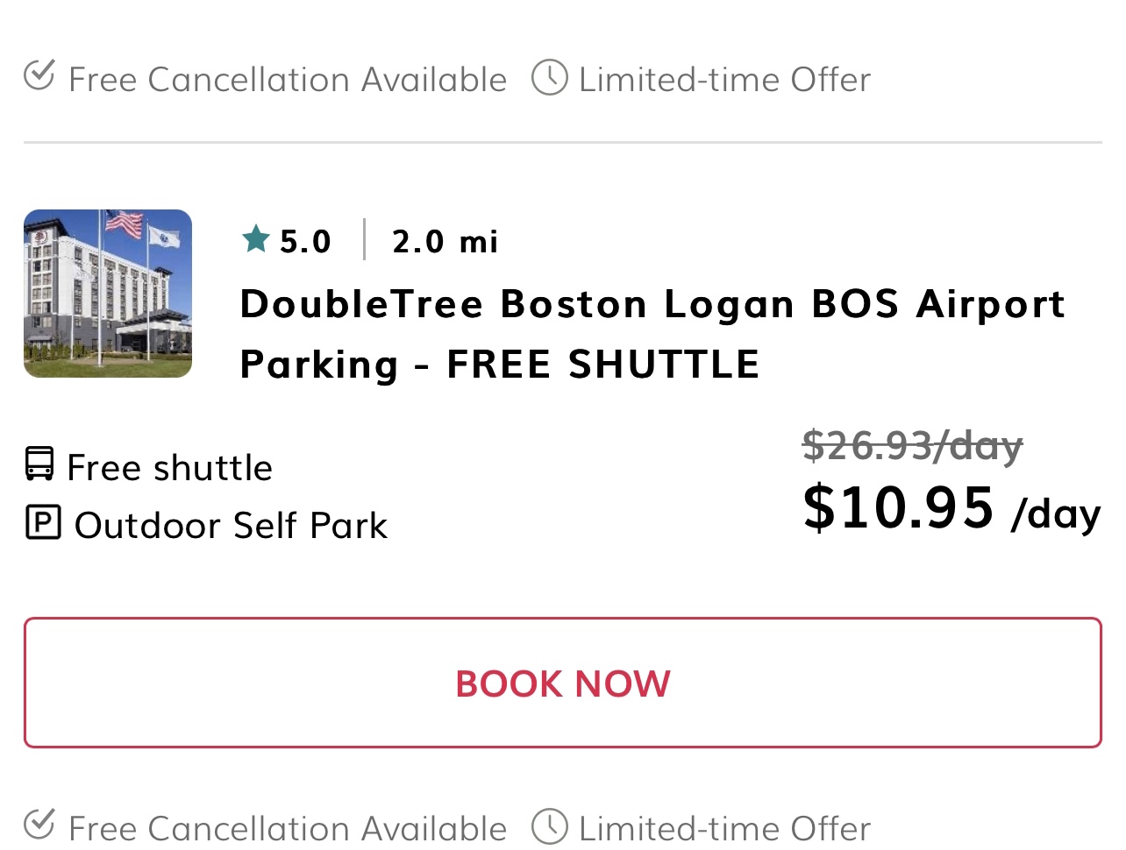The image size is (1126, 850).
Task: Click Free Cancellation Available text below BOOK NOW
Action: coord(288,828)
